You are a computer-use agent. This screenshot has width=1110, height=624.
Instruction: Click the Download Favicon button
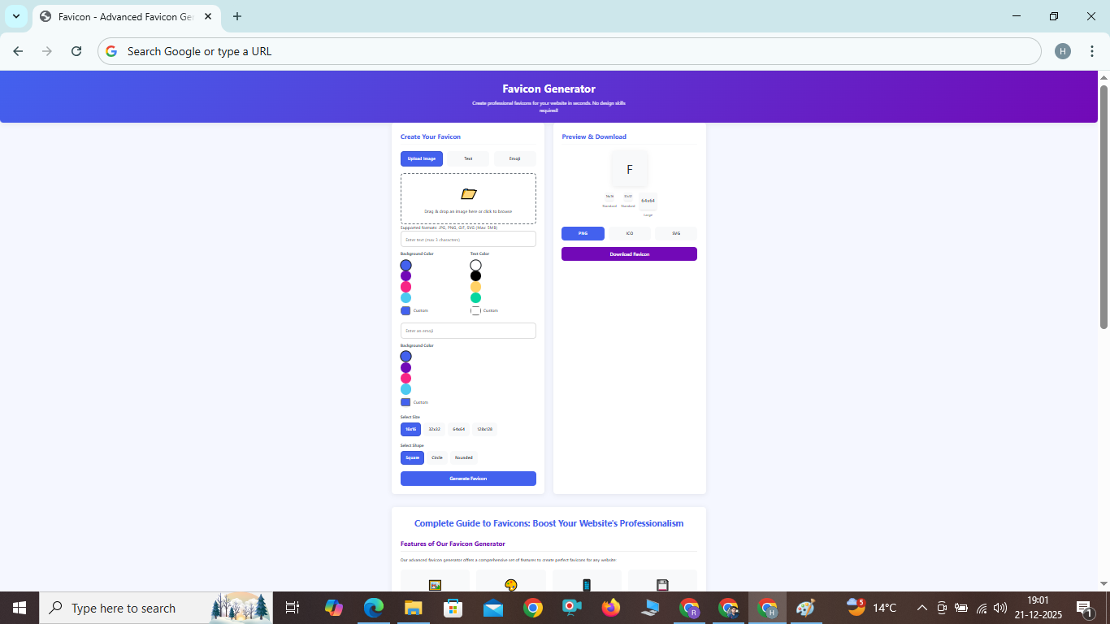pyautogui.click(x=629, y=254)
